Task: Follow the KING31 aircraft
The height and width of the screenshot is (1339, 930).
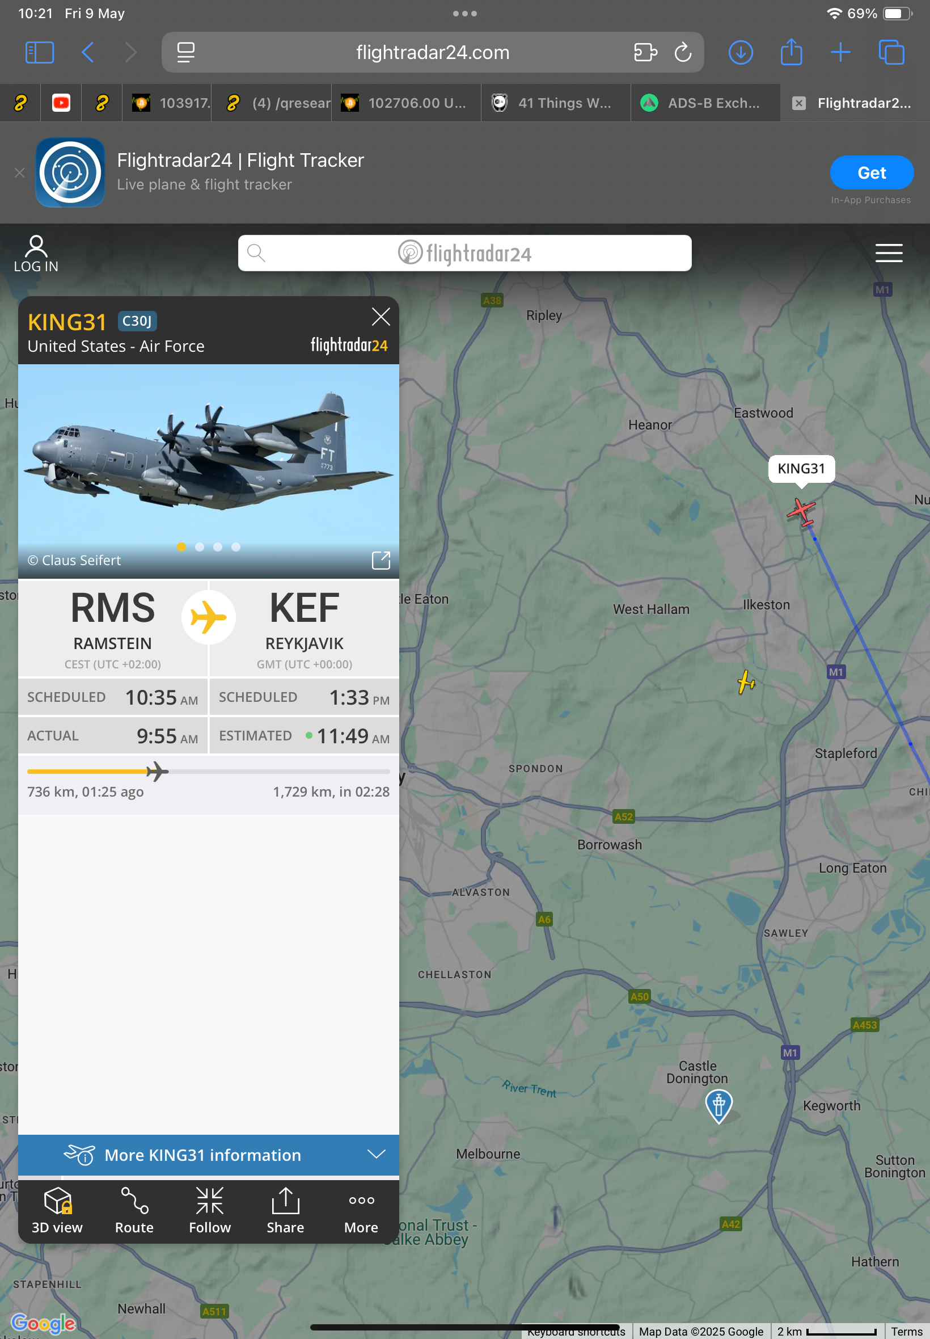Action: (210, 1211)
